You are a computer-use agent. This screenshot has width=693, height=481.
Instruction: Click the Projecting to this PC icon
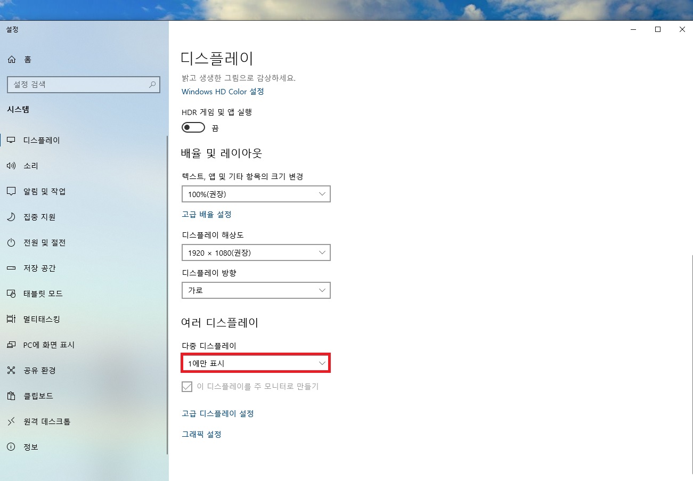tap(11, 345)
